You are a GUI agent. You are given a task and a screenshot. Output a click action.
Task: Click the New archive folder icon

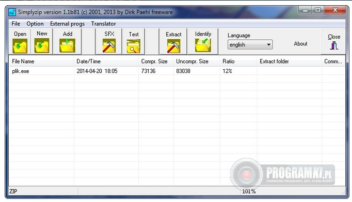pyautogui.click(x=42, y=45)
